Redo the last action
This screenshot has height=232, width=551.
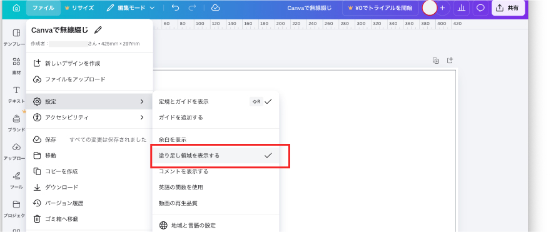click(x=192, y=8)
